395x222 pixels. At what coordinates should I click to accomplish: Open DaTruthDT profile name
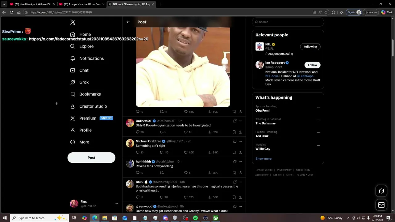tap(143, 121)
